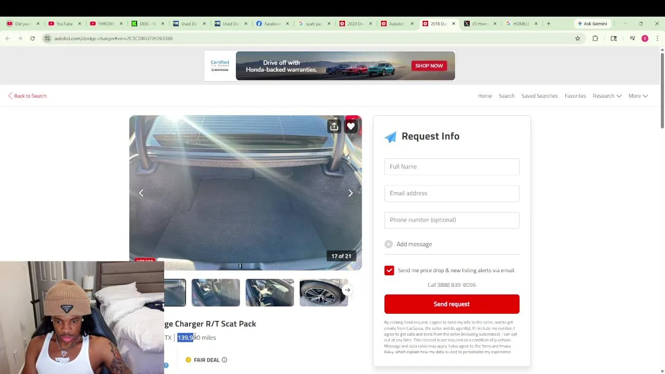Image resolution: width=665 pixels, height=374 pixels.
Task: Go to Home in site navigation
Action: point(485,96)
